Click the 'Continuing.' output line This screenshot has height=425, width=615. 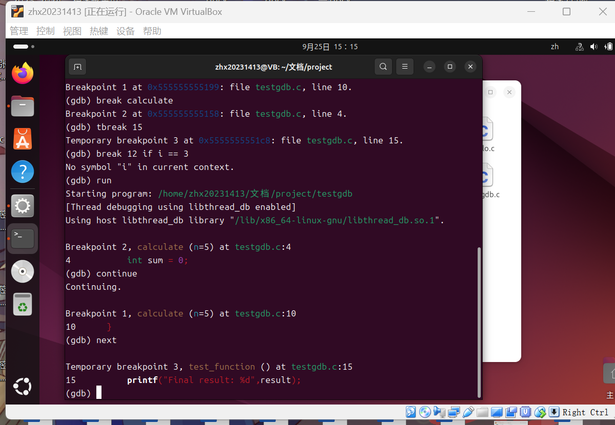coord(94,287)
